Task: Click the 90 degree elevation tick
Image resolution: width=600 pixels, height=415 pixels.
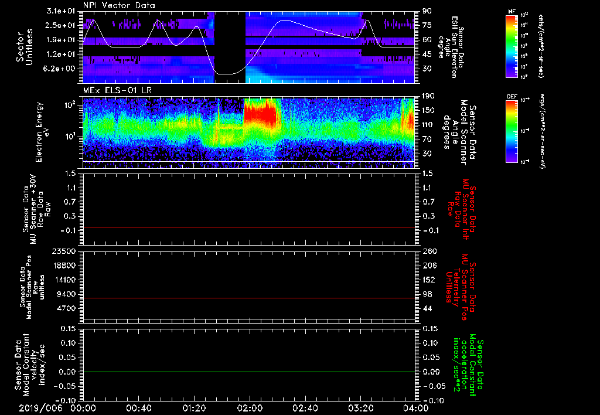Action: 427,11
